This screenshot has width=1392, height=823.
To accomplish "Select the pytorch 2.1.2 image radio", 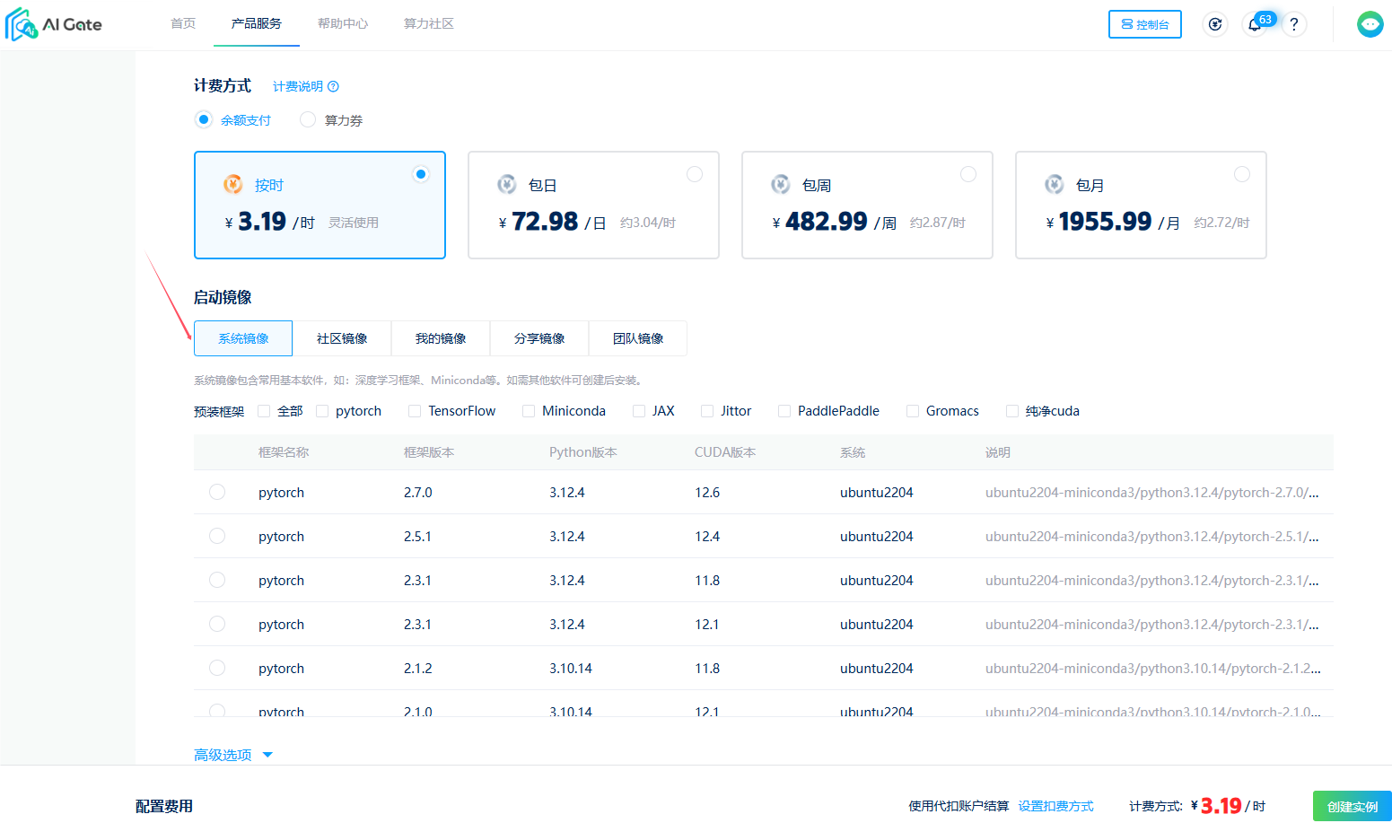I will (x=217, y=668).
